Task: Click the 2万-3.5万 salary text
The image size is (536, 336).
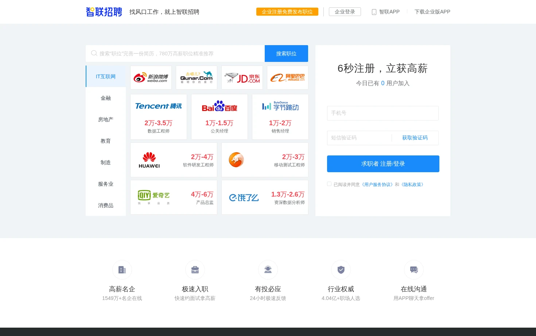Action: pos(159,123)
